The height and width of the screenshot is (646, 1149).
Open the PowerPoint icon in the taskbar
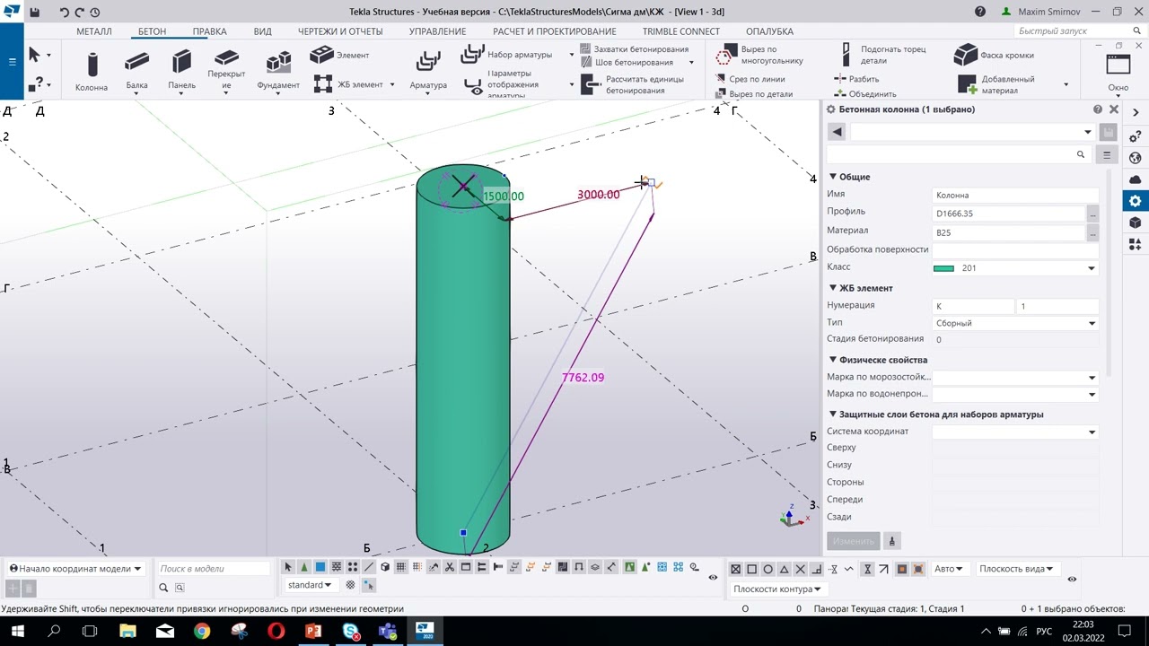point(313,631)
